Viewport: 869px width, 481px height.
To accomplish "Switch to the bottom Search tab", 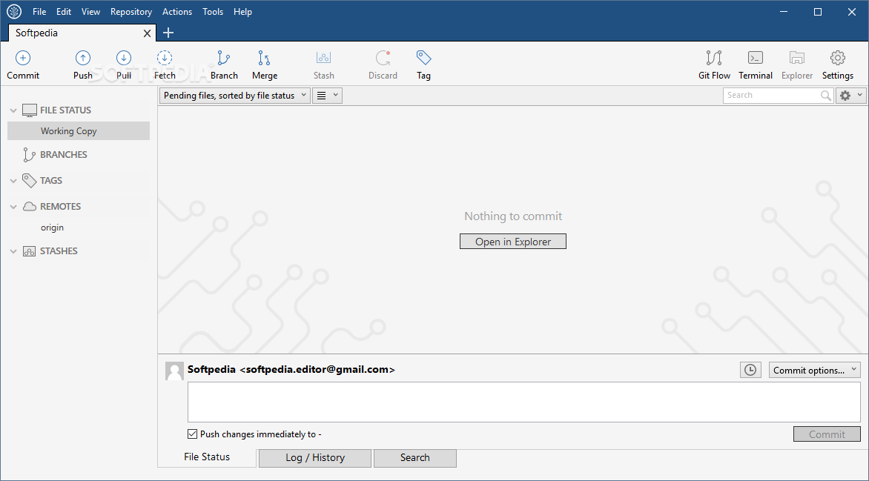I will coord(415,458).
